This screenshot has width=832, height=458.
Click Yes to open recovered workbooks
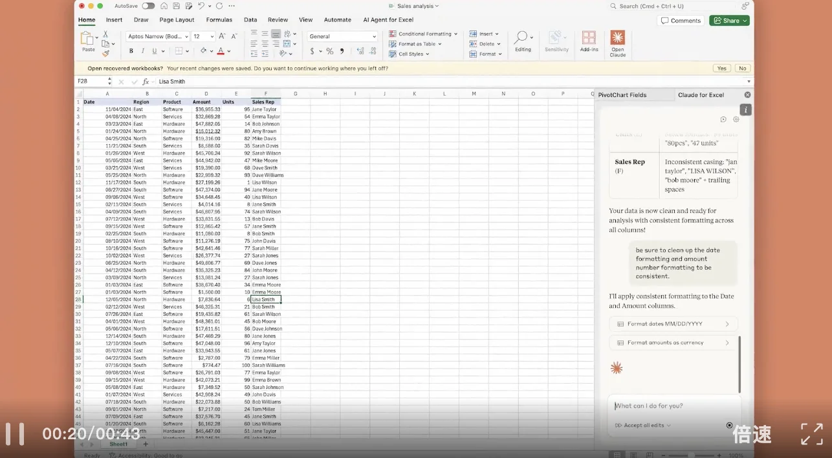[721, 68]
